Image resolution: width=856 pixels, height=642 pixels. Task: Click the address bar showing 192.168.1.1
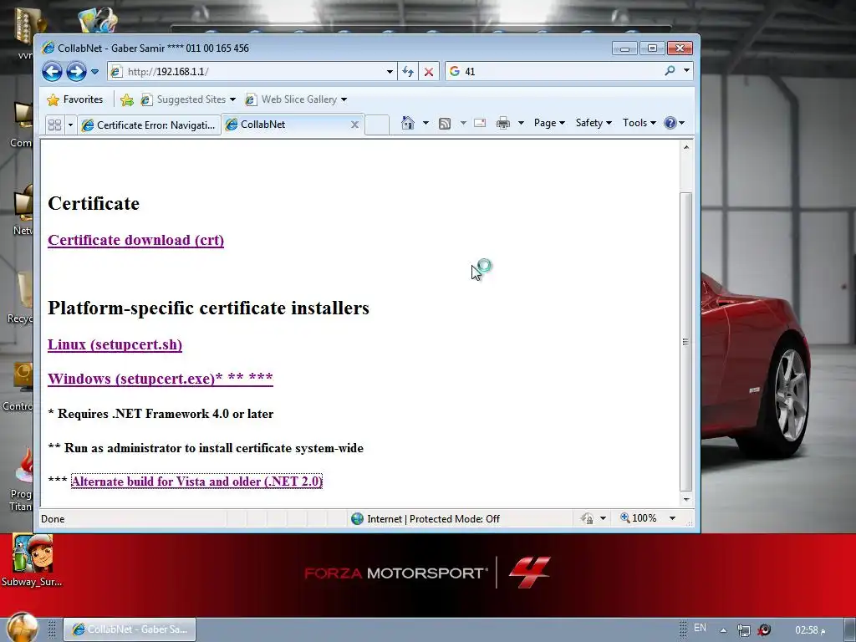click(247, 72)
